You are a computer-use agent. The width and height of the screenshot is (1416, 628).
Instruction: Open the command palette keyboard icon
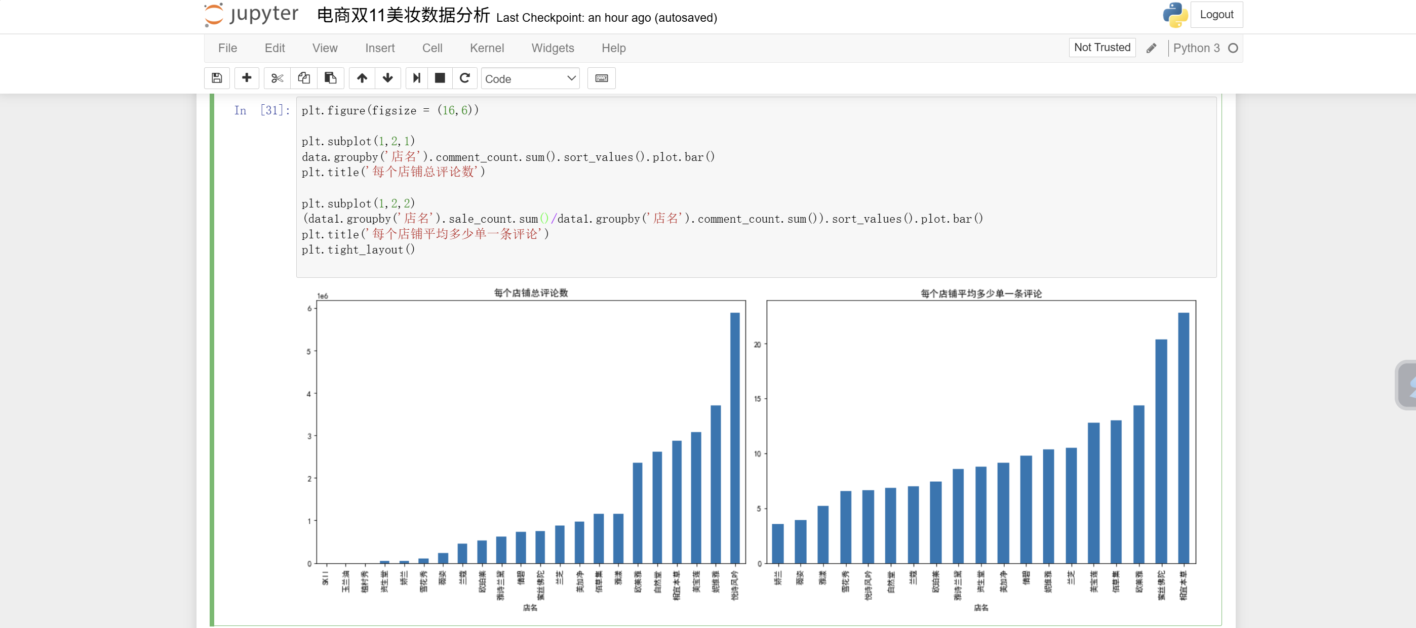tap(601, 78)
